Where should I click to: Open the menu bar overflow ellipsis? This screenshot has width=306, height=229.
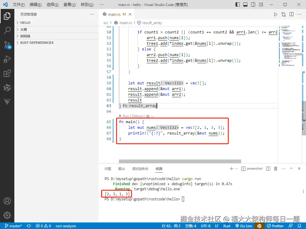pyautogui.click(x=102, y=4)
